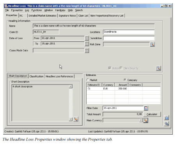Viewport: 176px width, 146px height.
Task: Switch to the RC tab
Action: [23, 16]
